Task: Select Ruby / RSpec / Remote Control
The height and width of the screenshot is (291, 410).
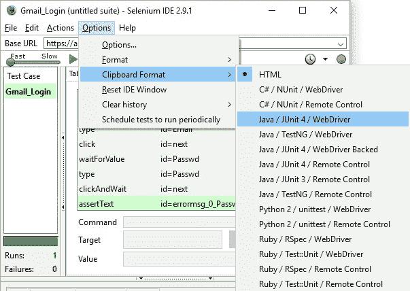Action: 323,269
